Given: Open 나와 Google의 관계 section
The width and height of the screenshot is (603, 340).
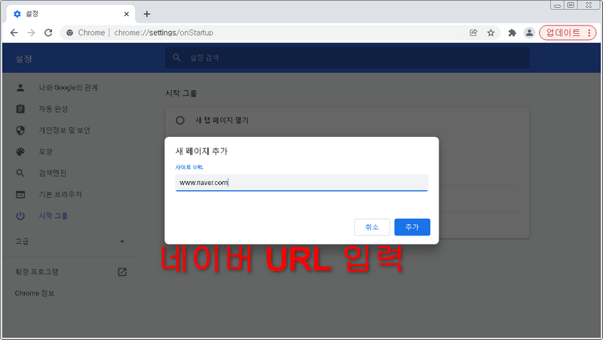Looking at the screenshot, I should (x=68, y=87).
